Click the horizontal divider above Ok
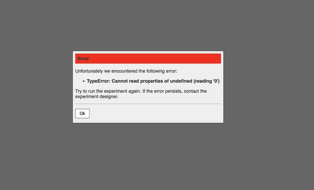314x190 pixels. pos(148,104)
